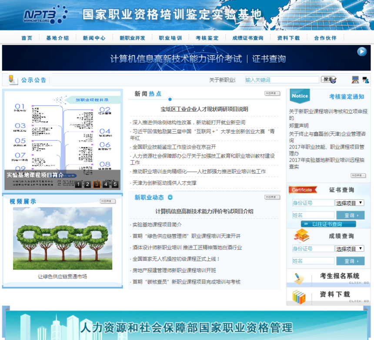Open 选择项目 dropdown in 证书查询
Image resolution: width=374 pixels, height=340 pixels.
[x=350, y=203]
